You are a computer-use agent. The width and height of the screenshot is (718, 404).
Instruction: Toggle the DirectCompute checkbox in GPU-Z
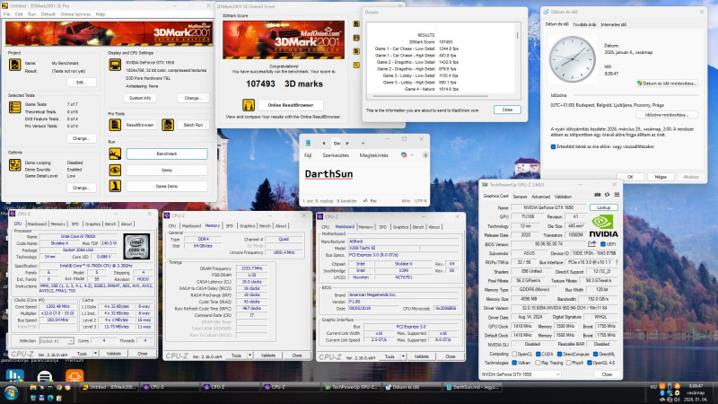coord(559,354)
